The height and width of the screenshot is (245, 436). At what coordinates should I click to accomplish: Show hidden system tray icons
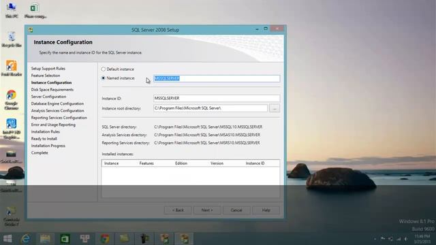375,239
